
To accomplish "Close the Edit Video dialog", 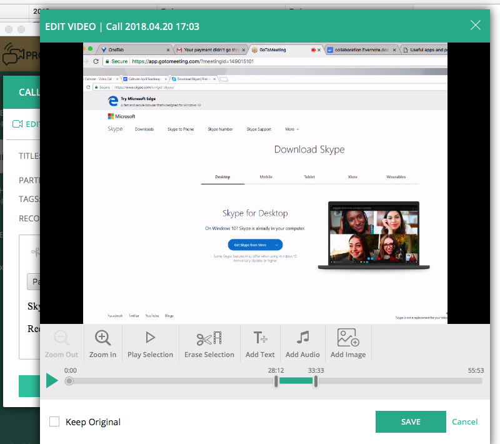I will click(x=476, y=26).
